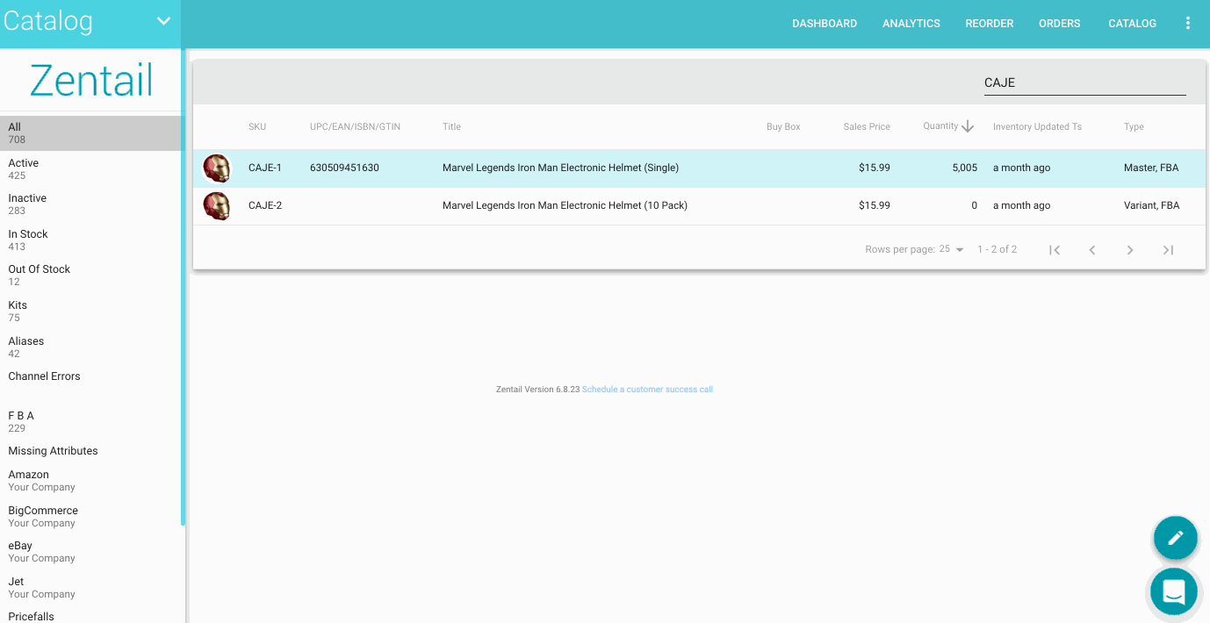Click the 5,005 quantity value

point(964,168)
